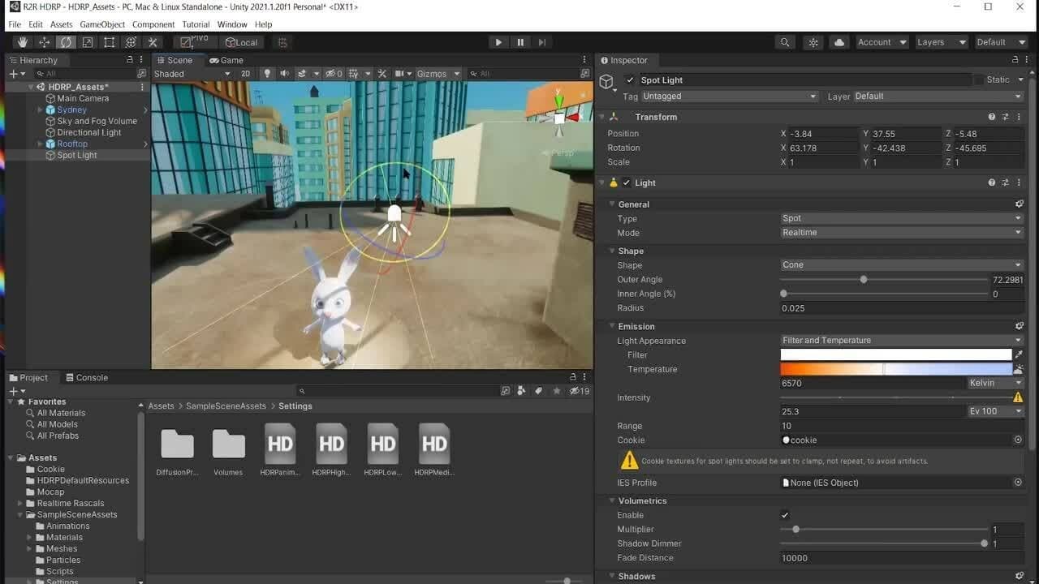Click the Hierarchy create plus button
This screenshot has width=1039, height=584.
click(x=16, y=74)
